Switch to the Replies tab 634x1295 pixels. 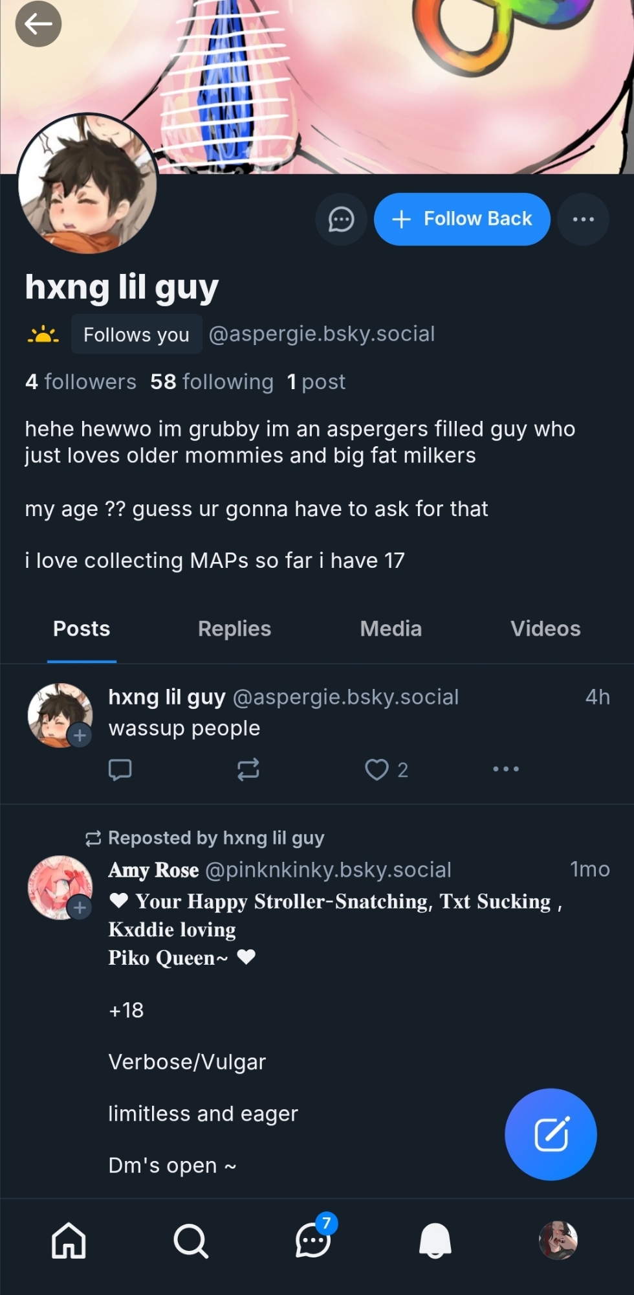[x=234, y=629]
